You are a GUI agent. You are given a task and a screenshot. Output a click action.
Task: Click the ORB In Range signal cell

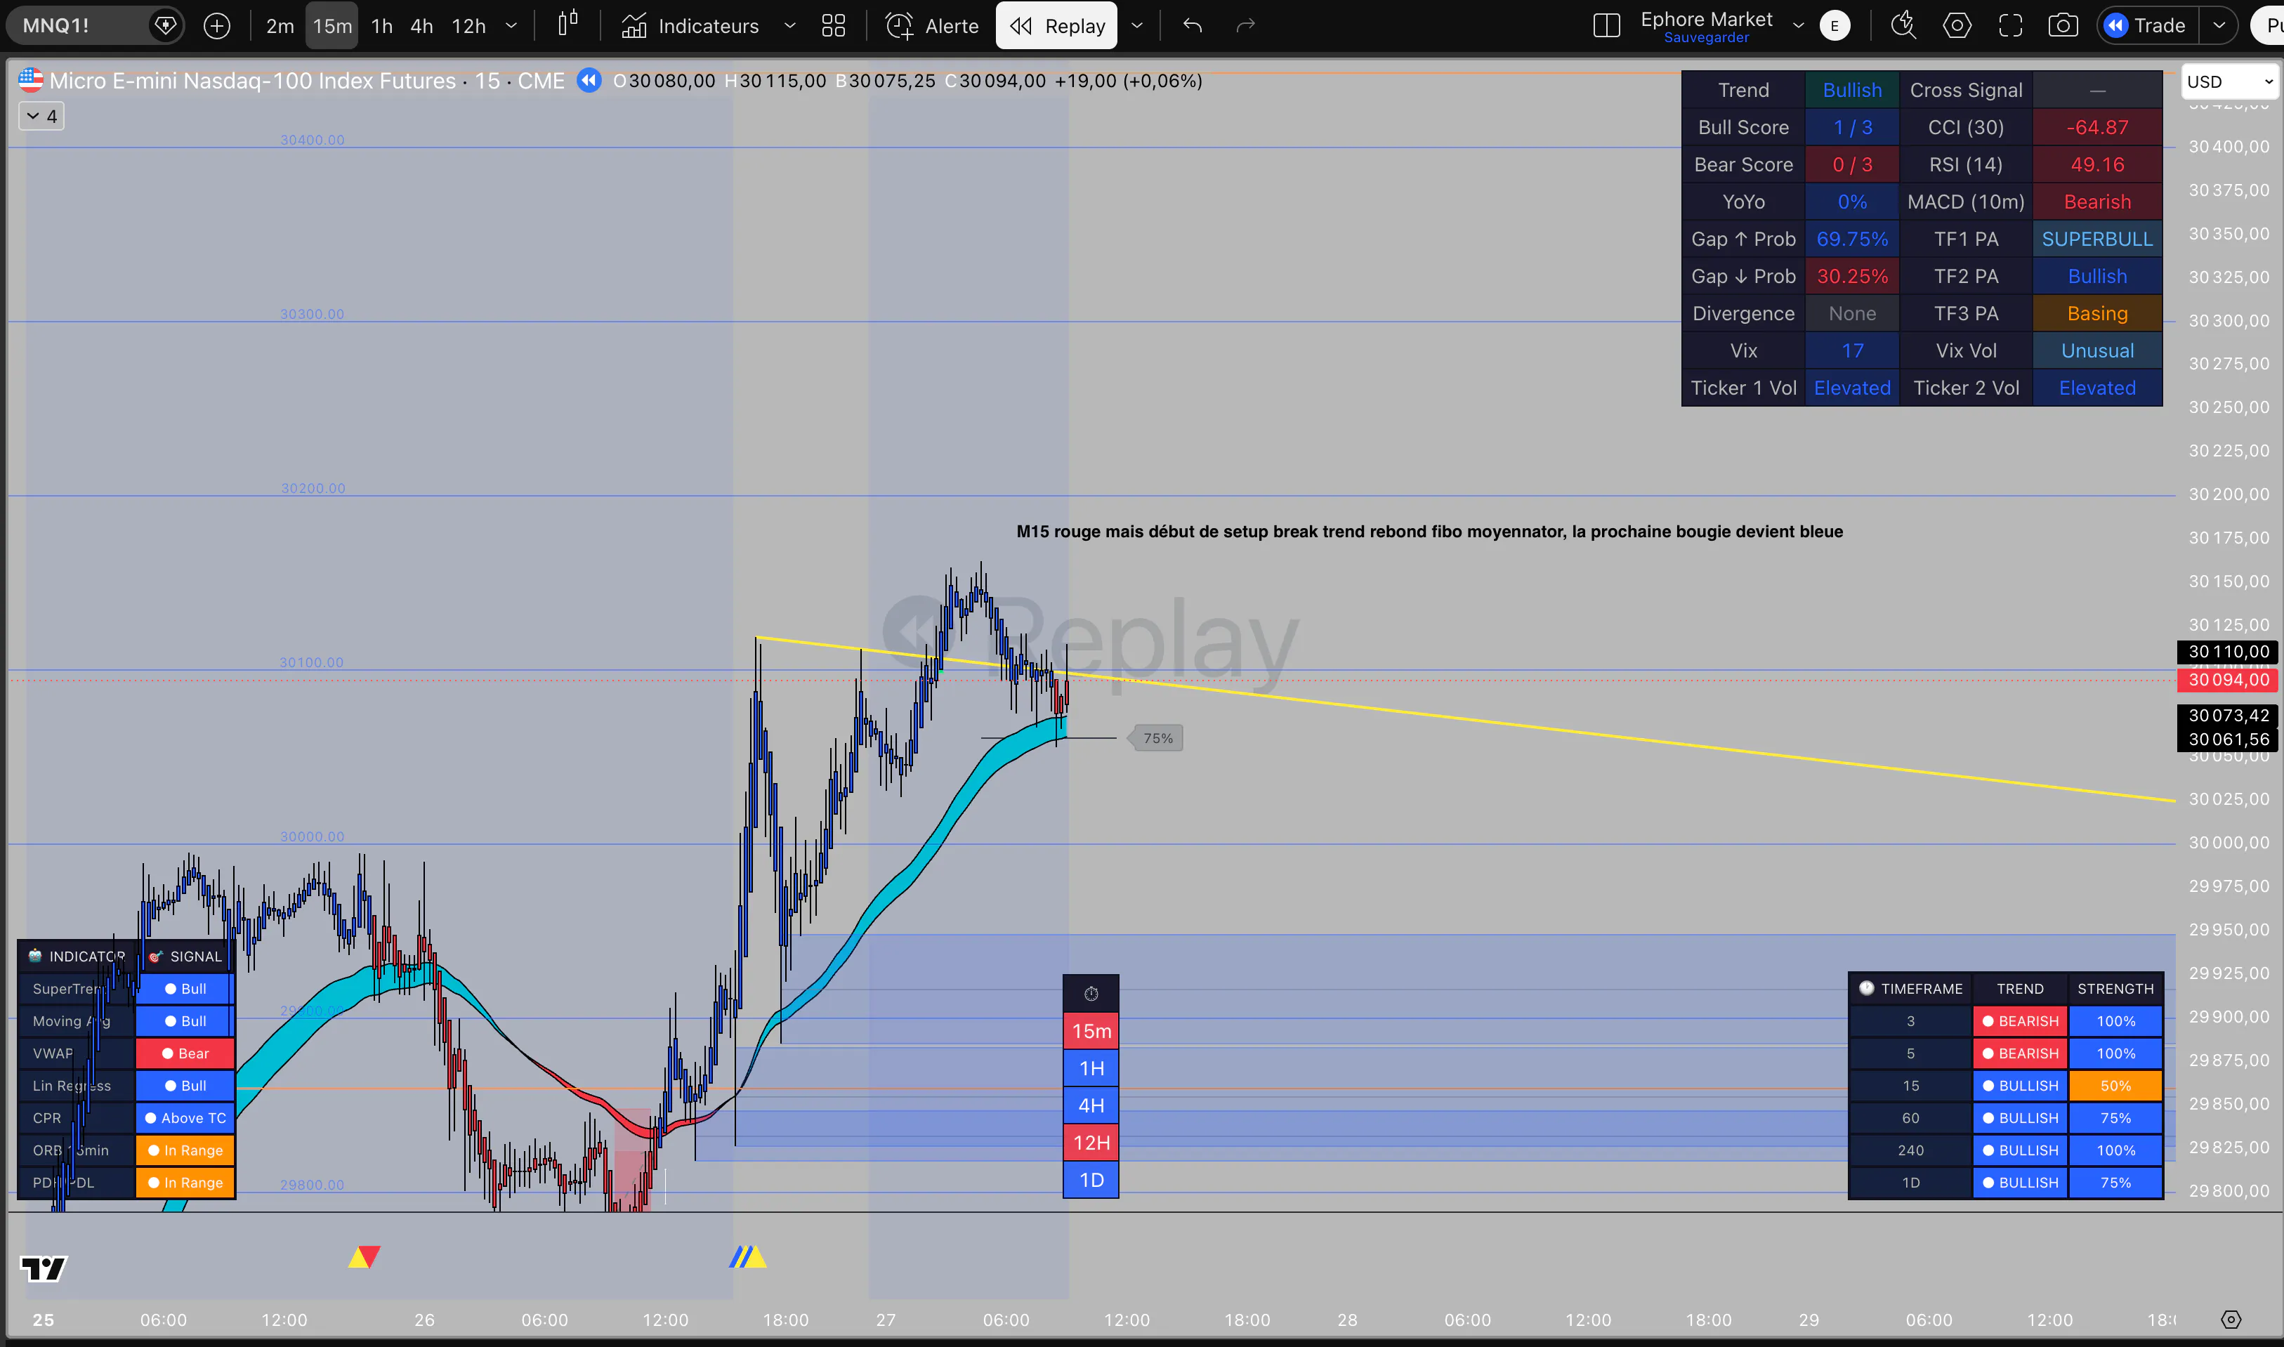(x=185, y=1151)
